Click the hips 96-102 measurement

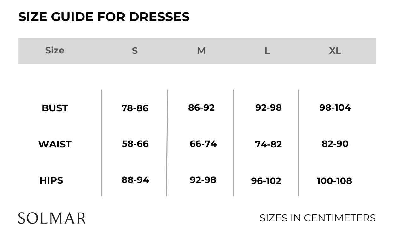pyautogui.click(x=266, y=181)
